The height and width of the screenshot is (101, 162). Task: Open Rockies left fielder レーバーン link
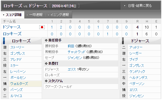click(18, 72)
